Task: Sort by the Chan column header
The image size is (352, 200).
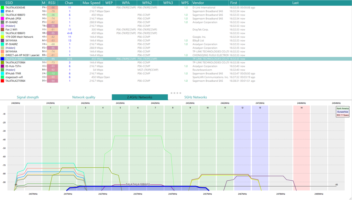Action: click(x=69, y=3)
